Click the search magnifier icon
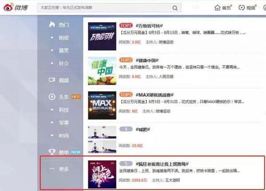The width and height of the screenshot is (266, 191). coord(176,8)
